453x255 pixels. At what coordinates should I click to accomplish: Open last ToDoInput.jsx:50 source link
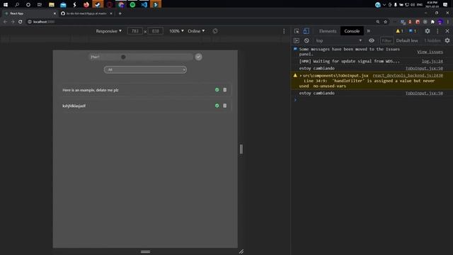point(424,93)
